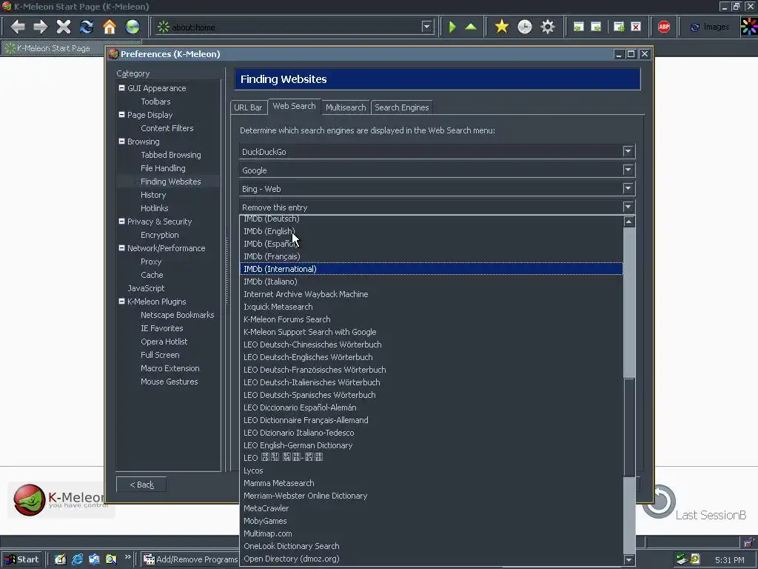Close the current tab with the red X icon

(x=636, y=27)
